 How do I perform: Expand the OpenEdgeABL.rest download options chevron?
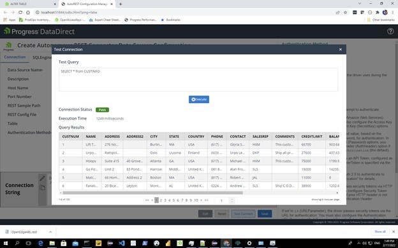point(50,232)
